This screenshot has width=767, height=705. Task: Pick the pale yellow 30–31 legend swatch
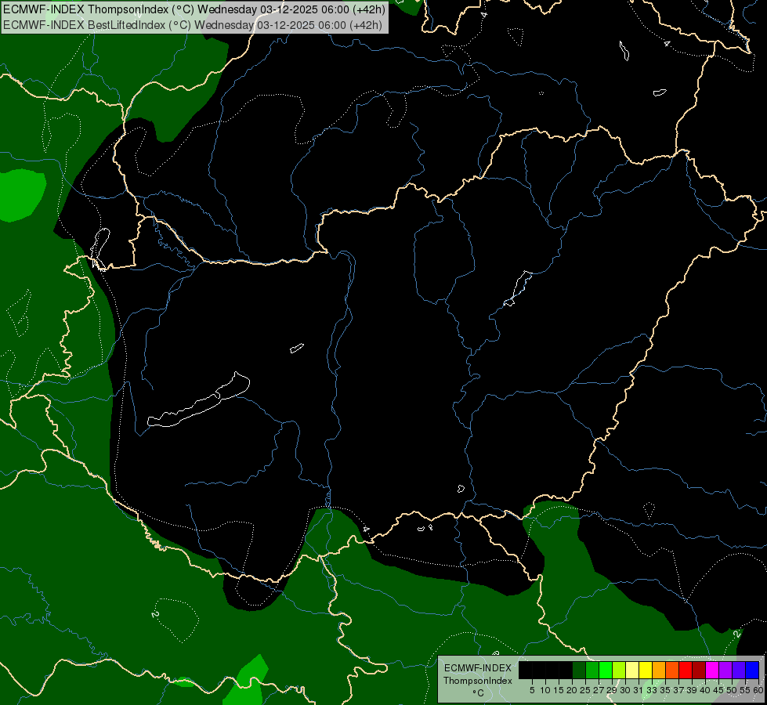point(632,670)
